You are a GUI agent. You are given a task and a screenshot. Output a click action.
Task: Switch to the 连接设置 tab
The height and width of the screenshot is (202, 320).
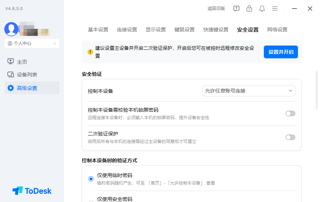coord(127,30)
